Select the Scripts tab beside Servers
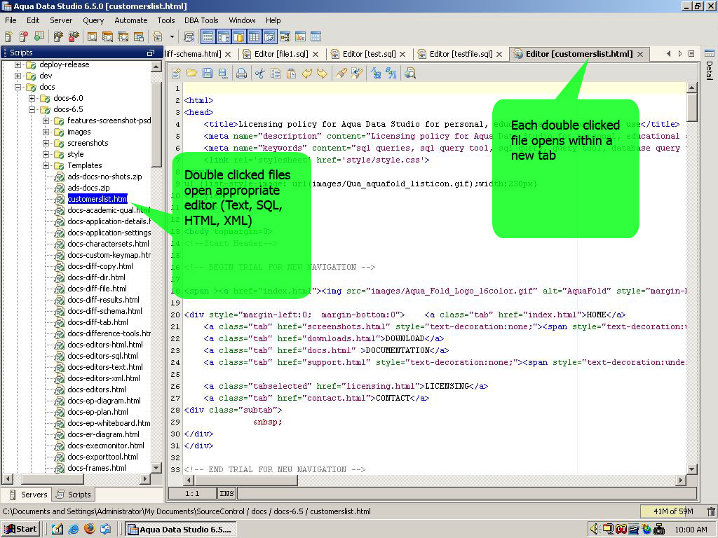The image size is (718, 538). tap(74, 495)
